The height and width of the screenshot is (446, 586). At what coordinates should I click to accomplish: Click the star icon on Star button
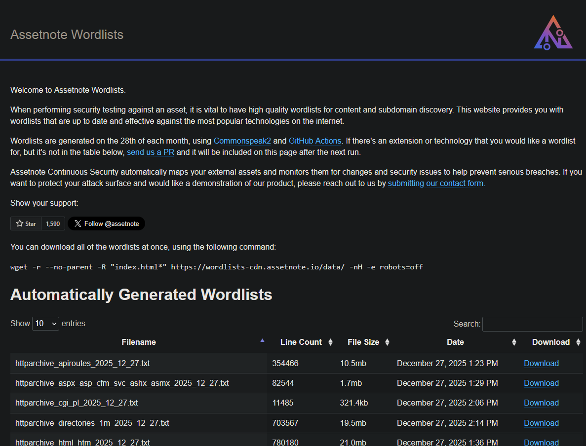point(19,223)
